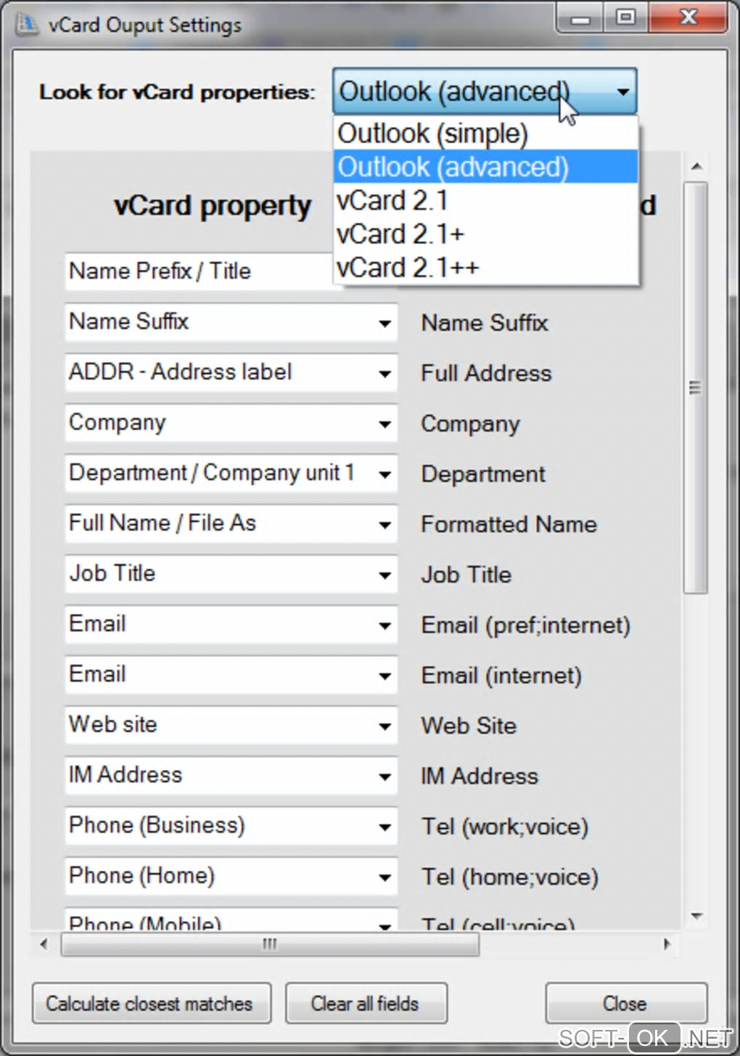Viewport: 740px width, 1056px height.
Task: Choose 'vCard 2.1' option
Action: (x=485, y=200)
